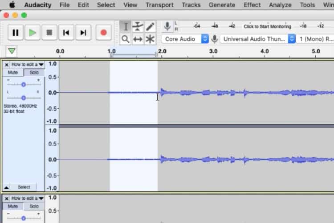Click the 'Stereo, 48000Hz' track info text

pos(20,106)
